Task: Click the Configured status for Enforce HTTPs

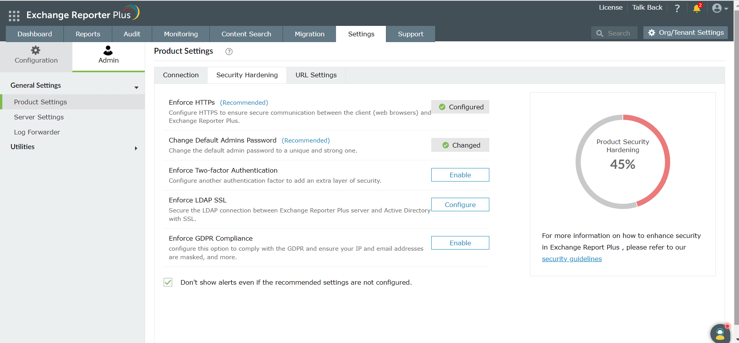Action: 460,107
